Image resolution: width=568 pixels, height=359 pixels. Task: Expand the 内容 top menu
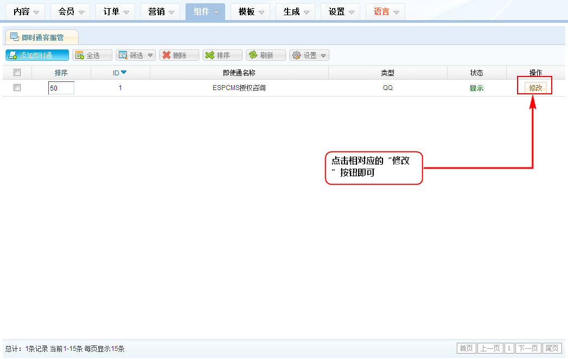[25, 11]
